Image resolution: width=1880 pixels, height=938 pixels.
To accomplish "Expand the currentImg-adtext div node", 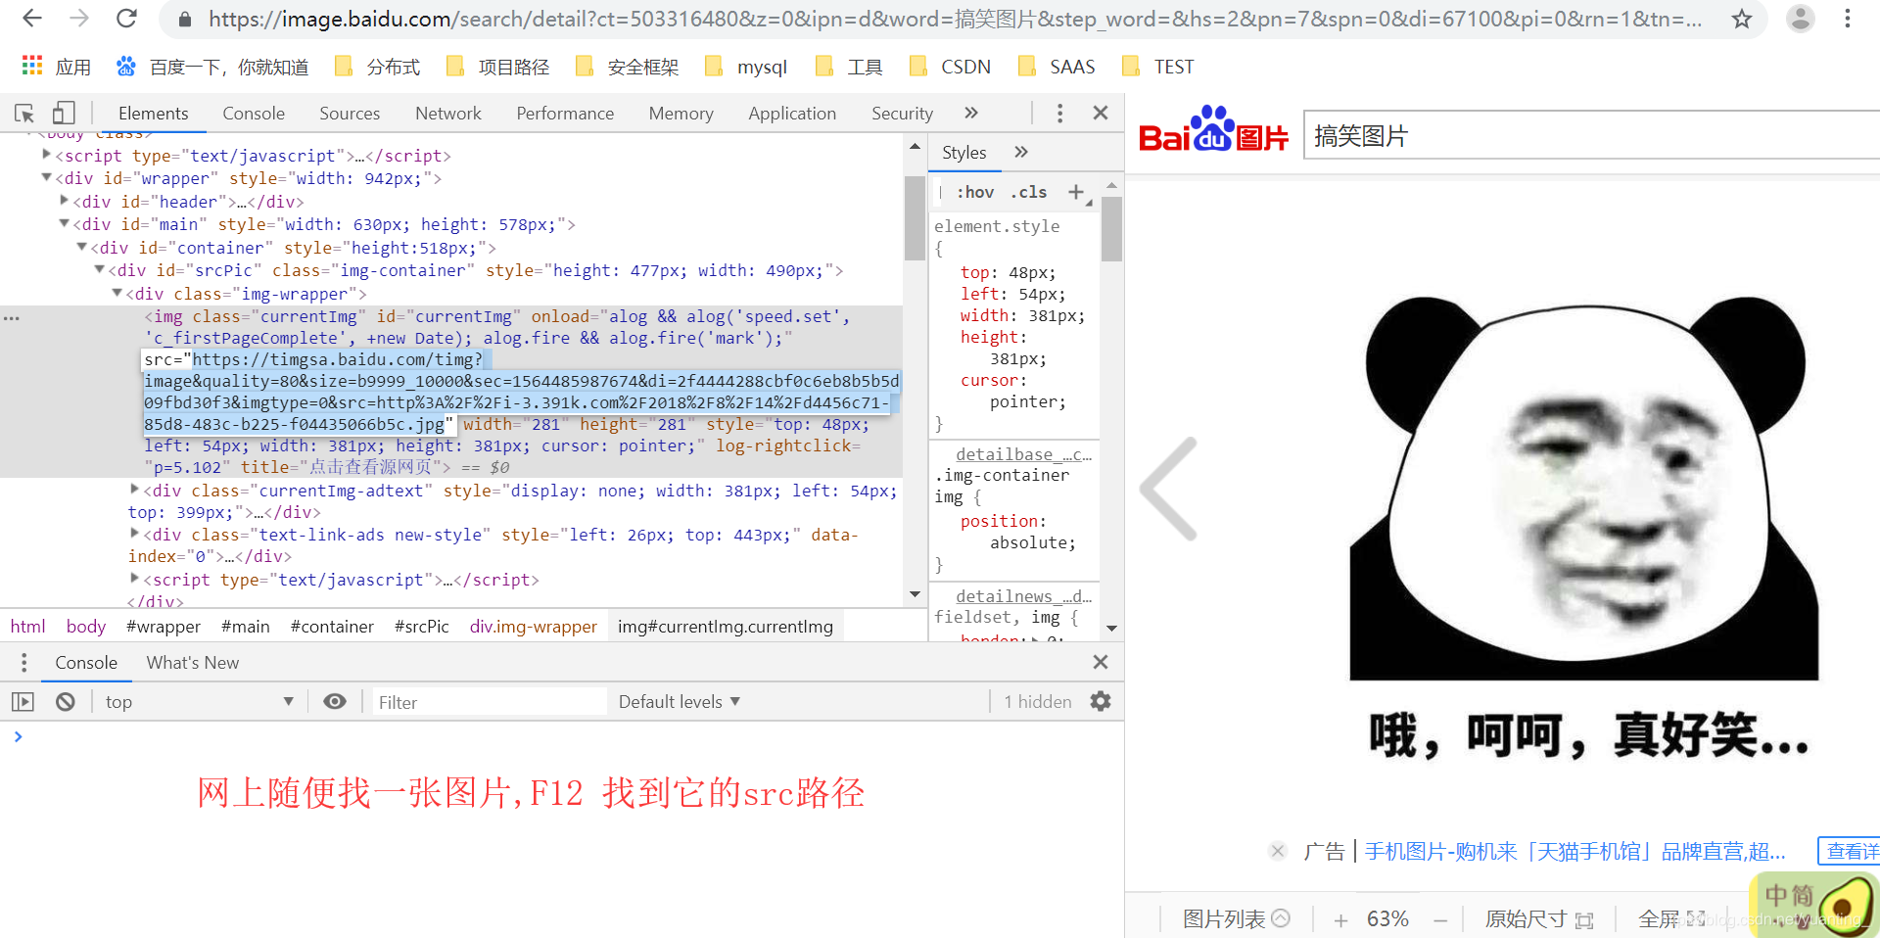I will point(134,490).
